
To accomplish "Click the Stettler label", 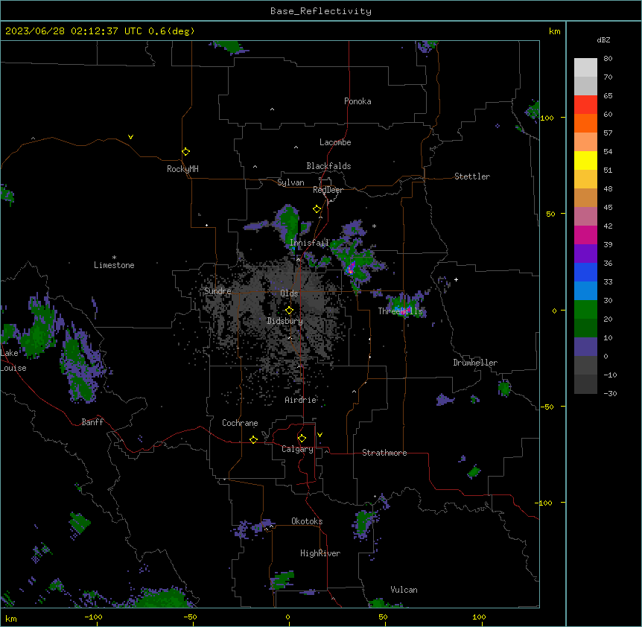I will point(471,176).
